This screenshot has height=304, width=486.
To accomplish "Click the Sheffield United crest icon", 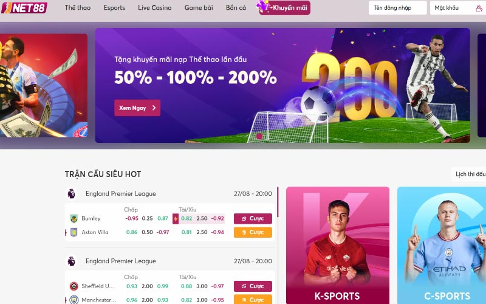I will [x=74, y=286].
